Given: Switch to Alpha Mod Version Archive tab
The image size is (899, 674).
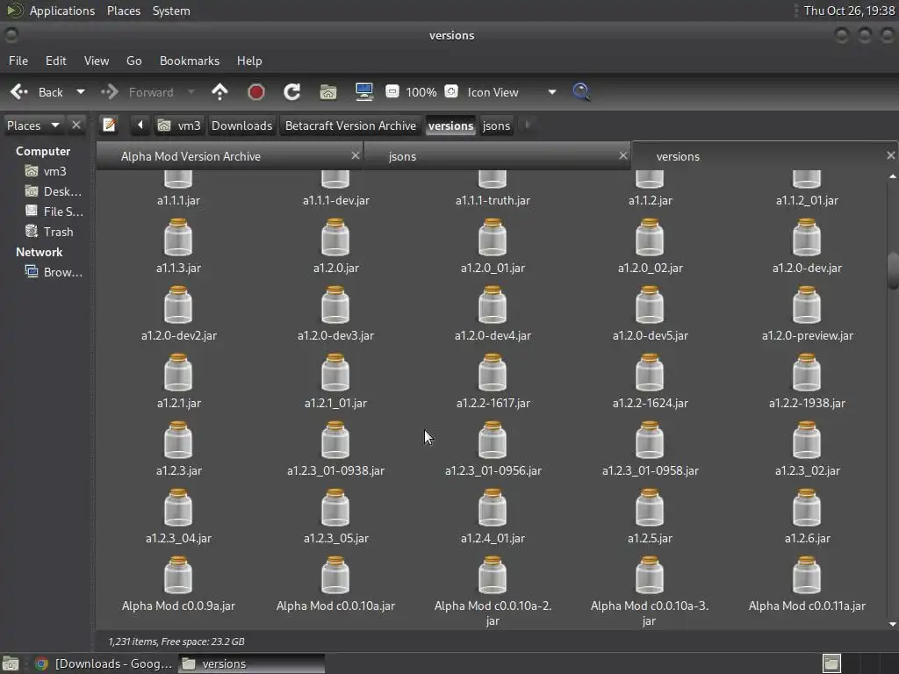Looking at the screenshot, I should [x=191, y=156].
